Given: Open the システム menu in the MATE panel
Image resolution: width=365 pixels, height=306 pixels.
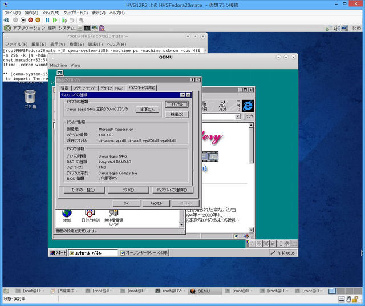Looking at the screenshot, I should pyautogui.click(x=66, y=28).
